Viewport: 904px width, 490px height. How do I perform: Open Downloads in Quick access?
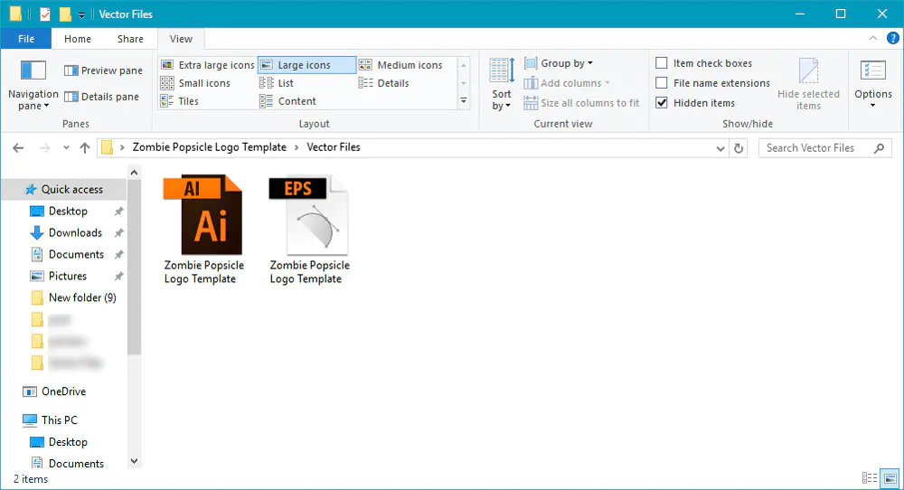(x=75, y=233)
